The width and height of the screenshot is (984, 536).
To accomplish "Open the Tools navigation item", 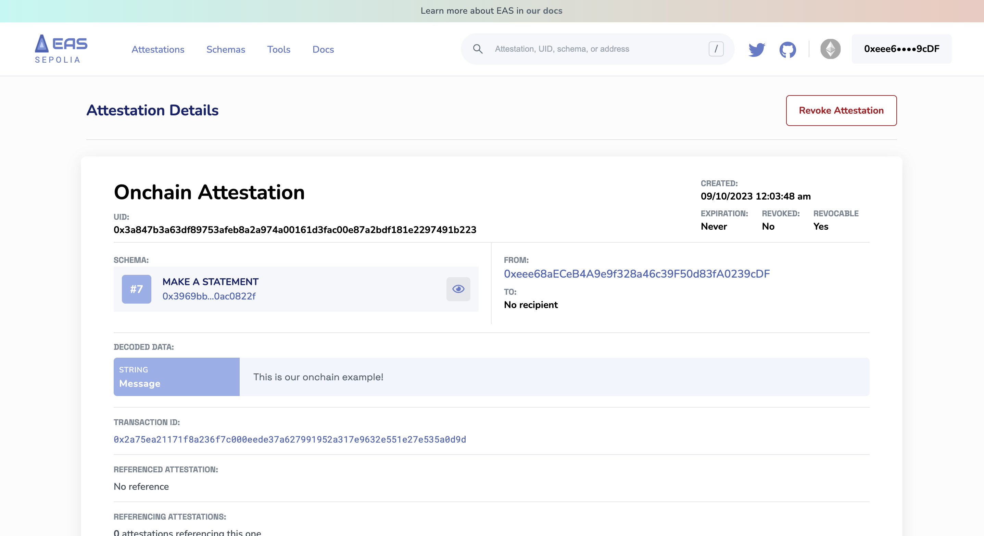I will (278, 49).
